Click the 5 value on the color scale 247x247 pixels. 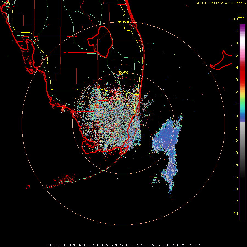click(x=237, y=55)
